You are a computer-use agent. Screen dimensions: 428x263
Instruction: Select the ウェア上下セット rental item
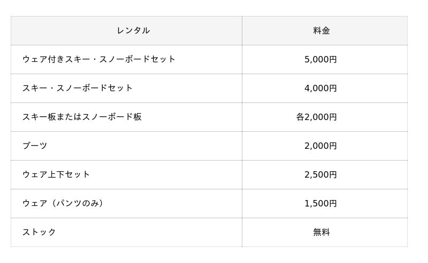[56, 174]
